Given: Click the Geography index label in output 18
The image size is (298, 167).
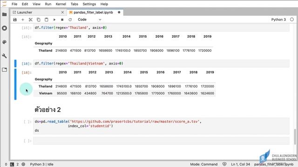Looking at the screenshot, I should point(43,79).
